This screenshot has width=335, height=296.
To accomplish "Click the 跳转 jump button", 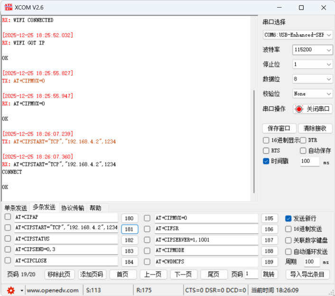I will [x=269, y=275].
